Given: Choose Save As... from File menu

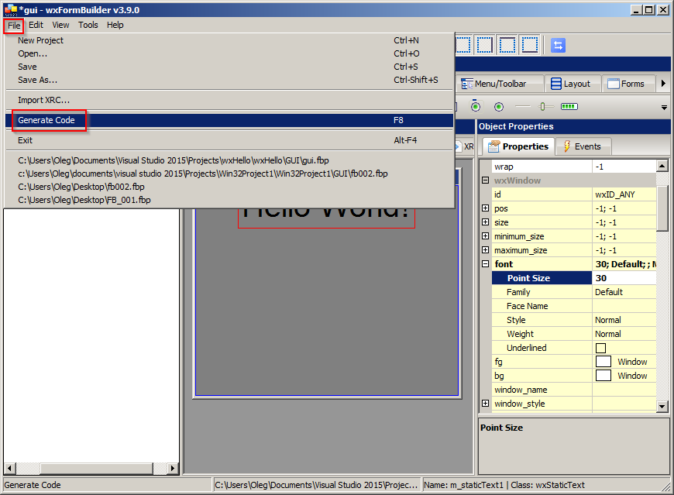Looking at the screenshot, I should tap(229, 80).
